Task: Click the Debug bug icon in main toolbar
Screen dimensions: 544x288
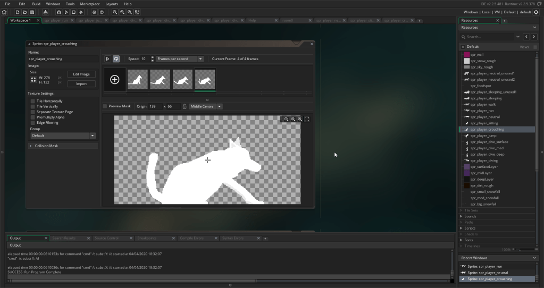Action: point(57,12)
